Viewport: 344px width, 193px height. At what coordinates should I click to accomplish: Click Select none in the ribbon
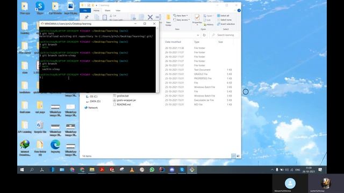coord(224,20)
